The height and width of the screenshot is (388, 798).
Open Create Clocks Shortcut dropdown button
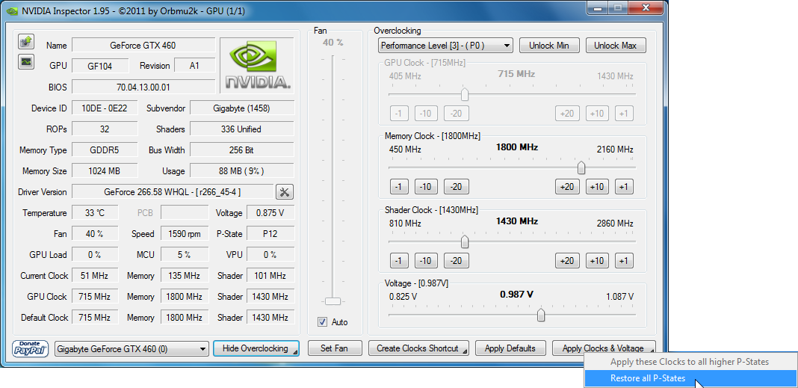click(418, 348)
